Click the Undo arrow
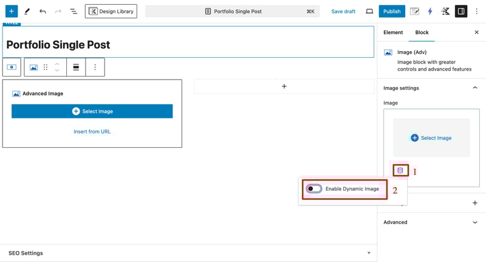This screenshot has height=262, width=486. (x=43, y=11)
